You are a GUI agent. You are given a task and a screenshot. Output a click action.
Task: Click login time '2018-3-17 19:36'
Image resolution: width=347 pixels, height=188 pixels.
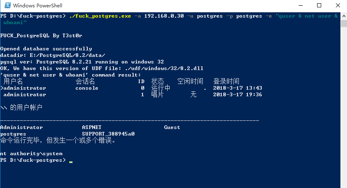[x=238, y=95]
